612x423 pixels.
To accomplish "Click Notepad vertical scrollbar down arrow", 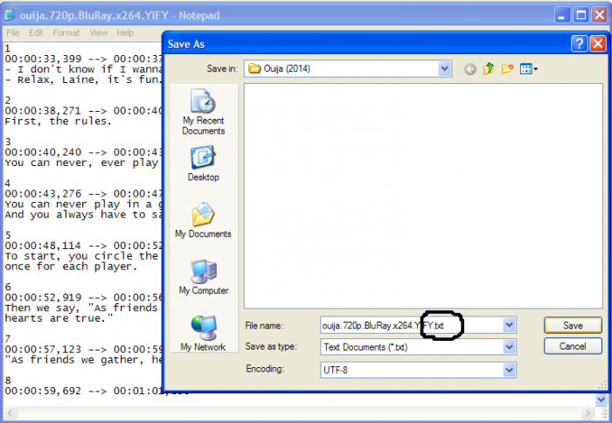I will (x=602, y=399).
